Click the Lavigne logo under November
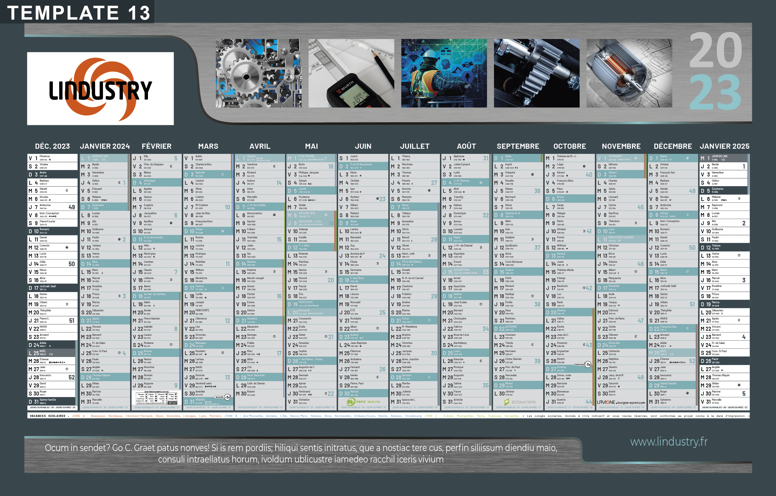This screenshot has height=496, width=776. pyautogui.click(x=606, y=402)
